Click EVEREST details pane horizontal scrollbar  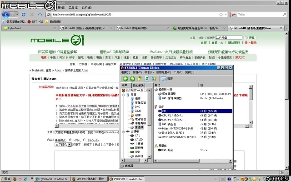tap(193, 161)
